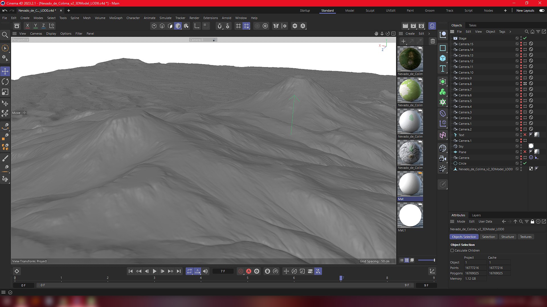Add a new layout with plus

click(505, 11)
